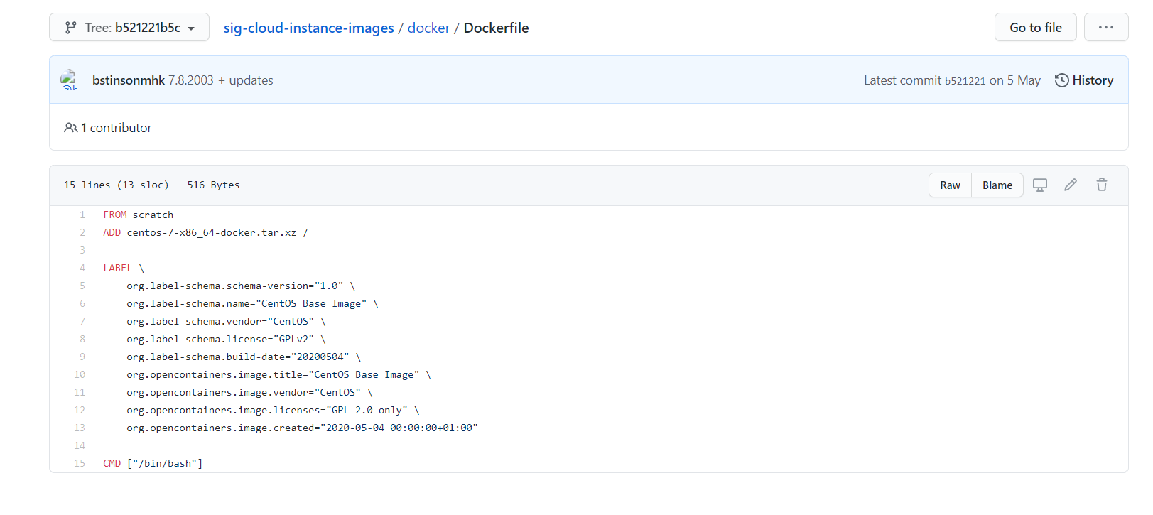This screenshot has width=1153, height=515.
Task: Click the pencil edit file icon
Action: (1071, 185)
